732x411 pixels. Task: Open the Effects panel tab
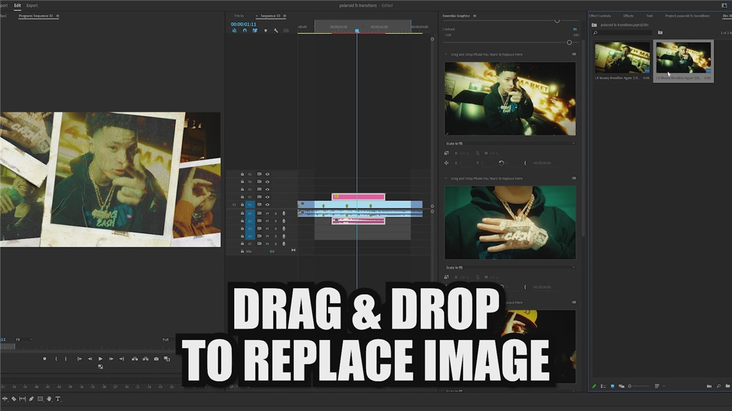629,16
